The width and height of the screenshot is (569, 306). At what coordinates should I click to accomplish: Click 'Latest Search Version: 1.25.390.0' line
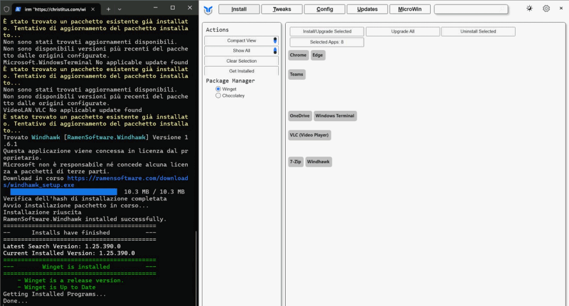point(61,246)
